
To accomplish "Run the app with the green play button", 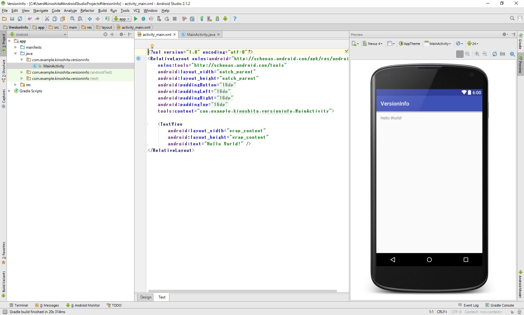I will click(x=136, y=19).
